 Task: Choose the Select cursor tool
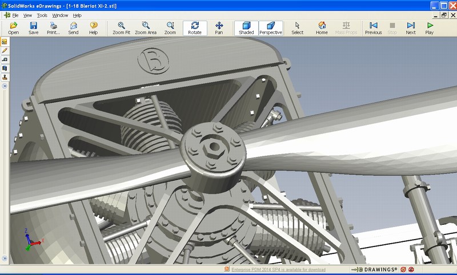pos(297,28)
